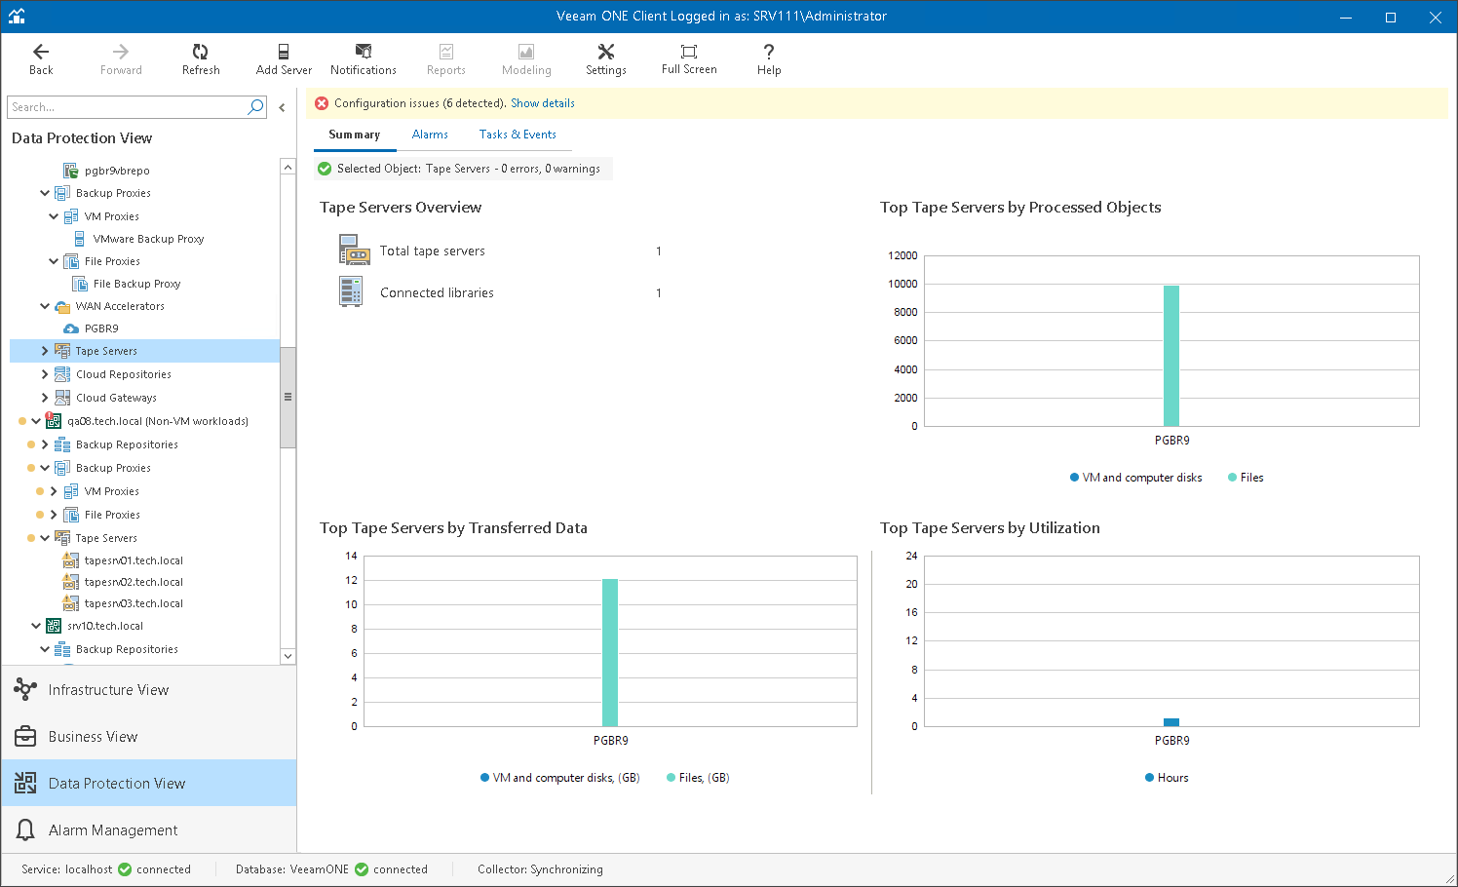Open Business View briefcase icon
This screenshot has height=887, width=1458.
[x=25, y=736]
